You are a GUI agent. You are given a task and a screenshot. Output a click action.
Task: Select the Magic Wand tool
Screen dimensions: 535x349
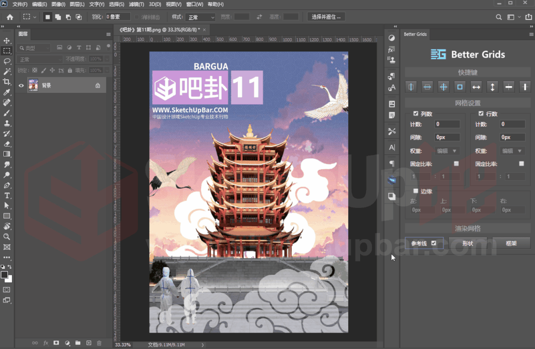(x=7, y=72)
